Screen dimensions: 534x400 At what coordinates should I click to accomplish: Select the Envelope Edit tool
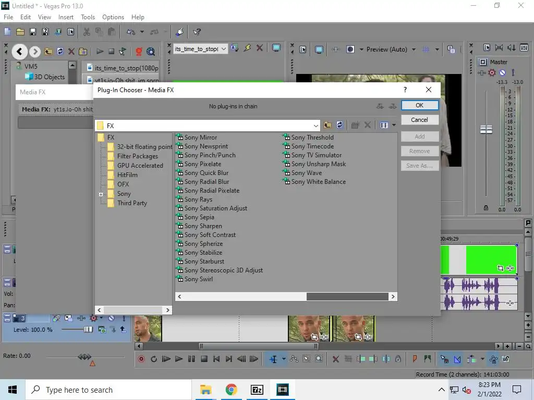[294, 359]
